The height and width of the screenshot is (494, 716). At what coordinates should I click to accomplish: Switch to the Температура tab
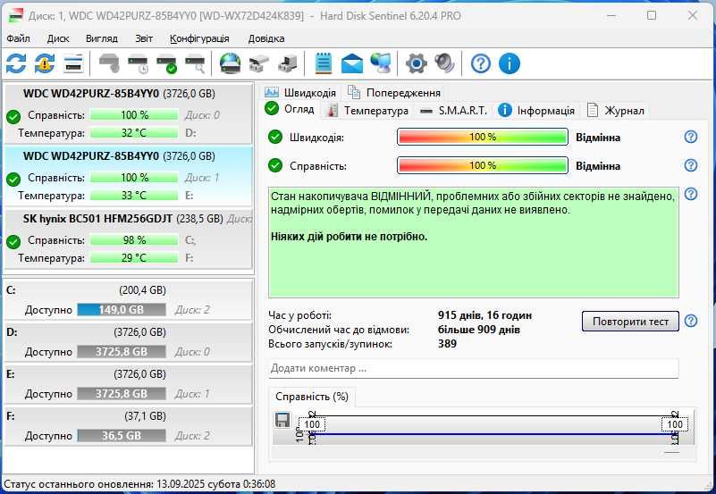coord(368,111)
